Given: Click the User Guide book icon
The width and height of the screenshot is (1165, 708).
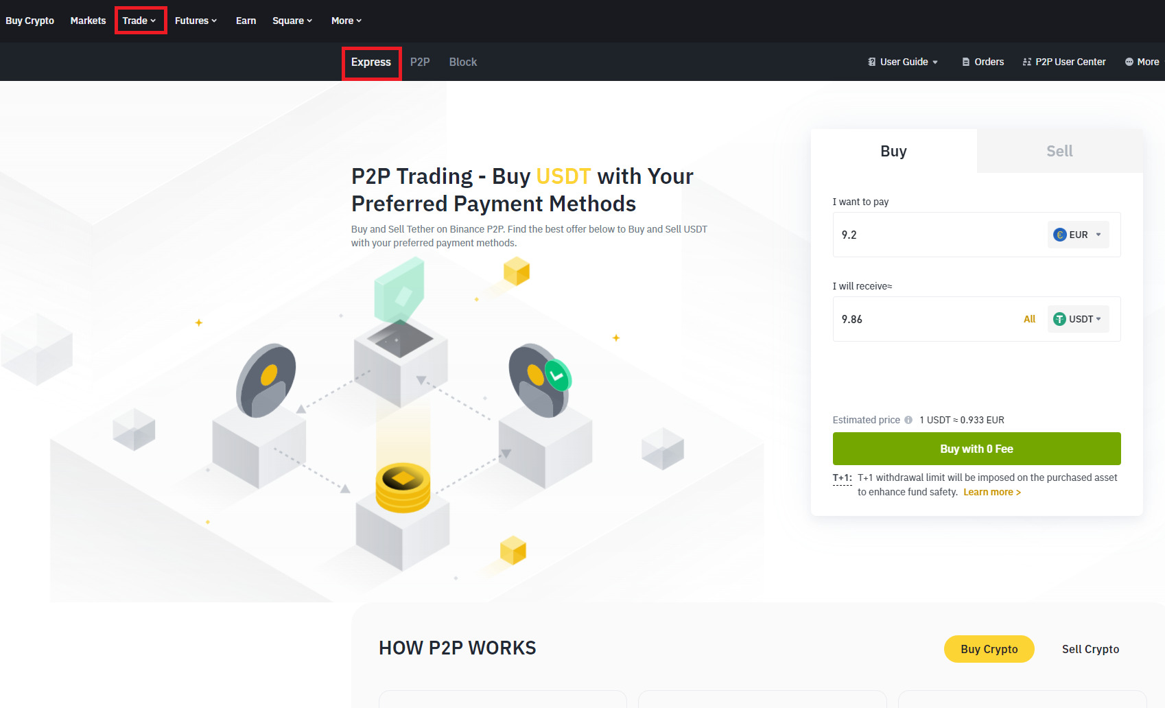Looking at the screenshot, I should pyautogui.click(x=871, y=62).
